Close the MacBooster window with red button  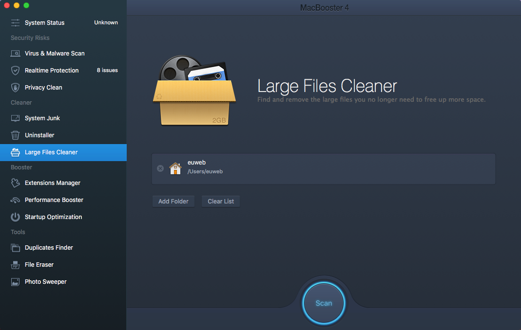(x=7, y=5)
